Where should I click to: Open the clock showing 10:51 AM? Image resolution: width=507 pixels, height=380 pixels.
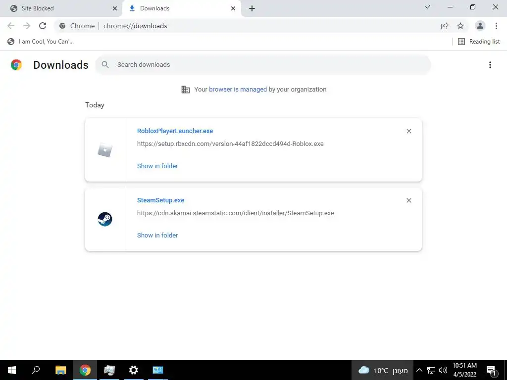click(x=464, y=370)
